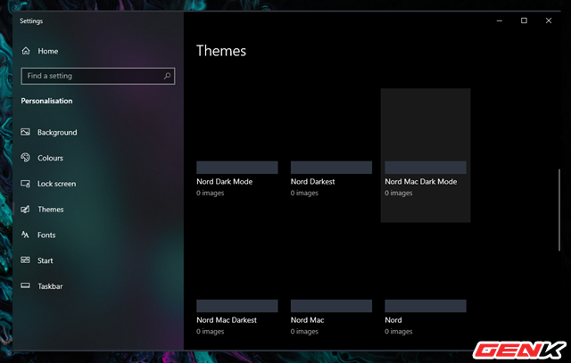Screen dimensions: 571x363
Task: Maximize the Settings window
Action: point(524,20)
